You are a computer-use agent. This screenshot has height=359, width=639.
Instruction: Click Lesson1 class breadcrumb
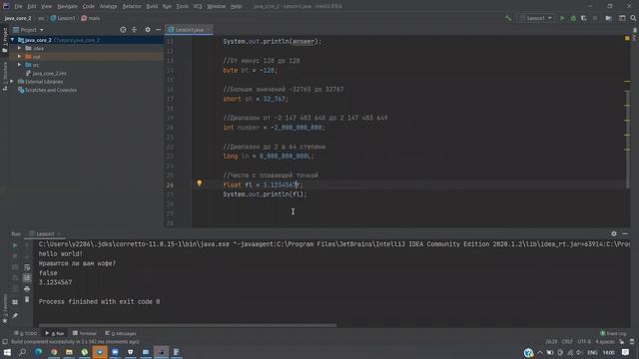63,18
